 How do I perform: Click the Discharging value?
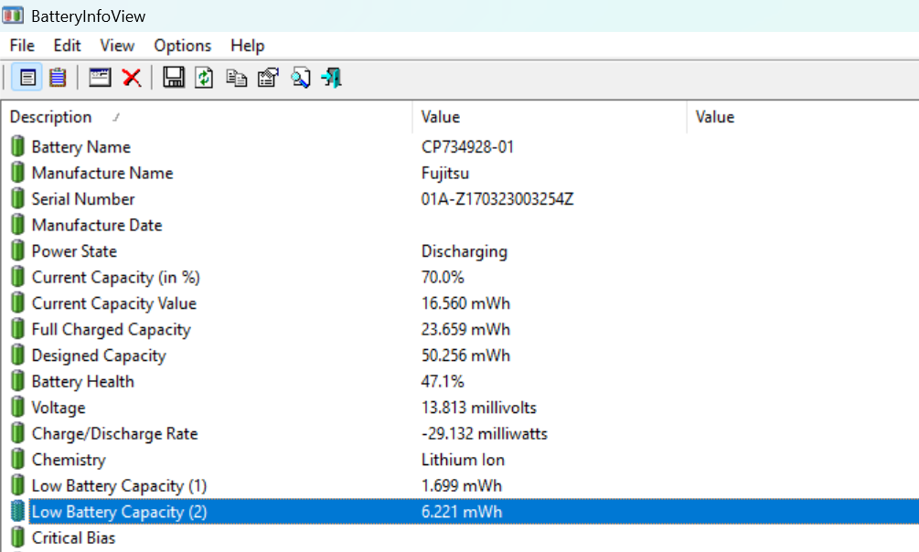point(465,251)
